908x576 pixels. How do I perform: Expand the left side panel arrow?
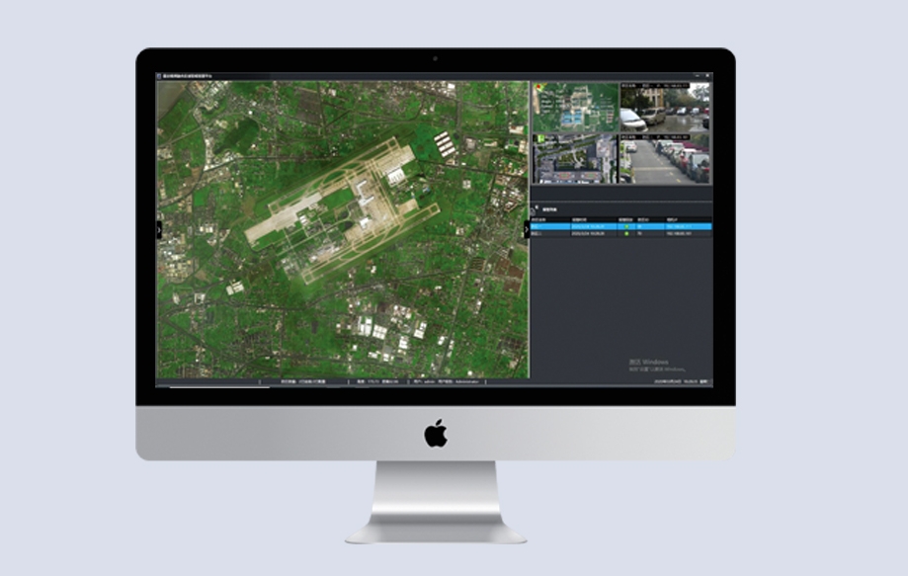click(x=158, y=228)
